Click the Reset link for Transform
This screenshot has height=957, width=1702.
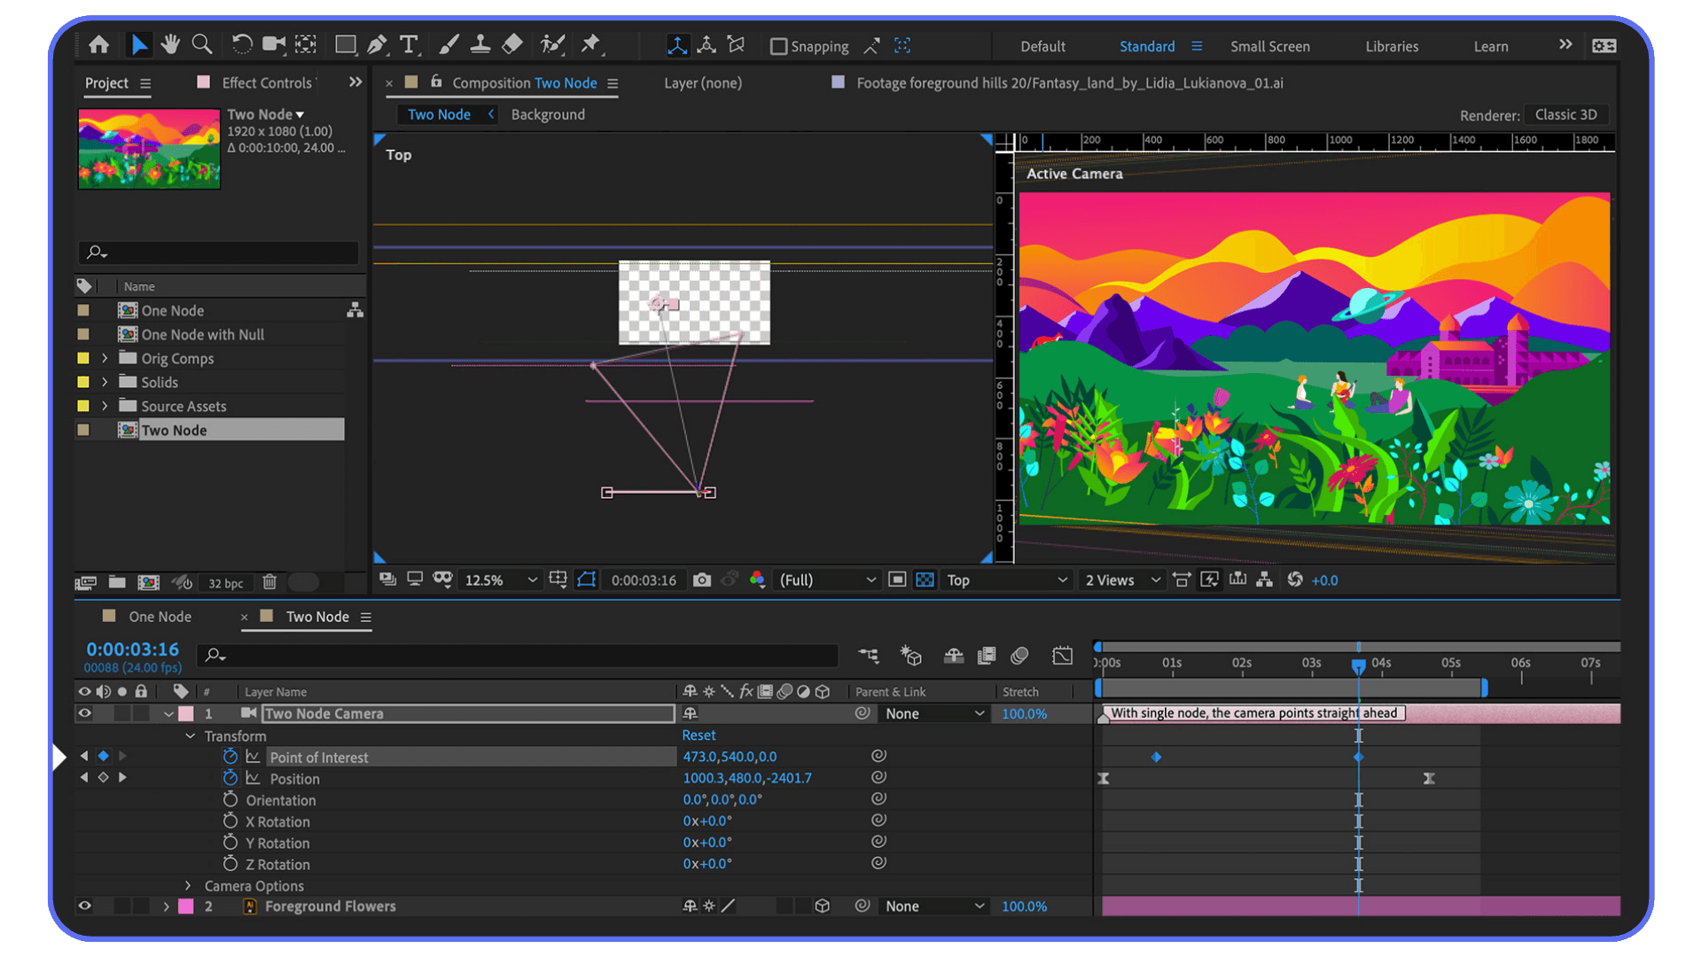pos(699,735)
